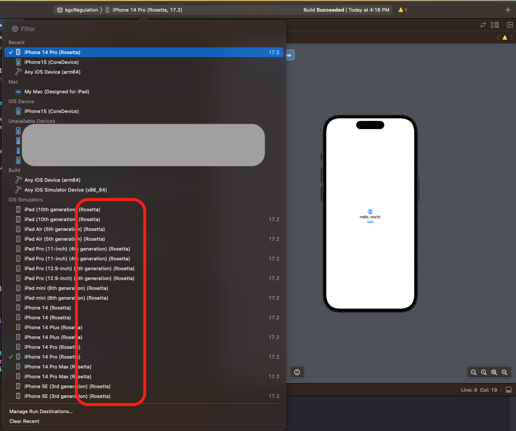Open the toolbar warning indicator showing 1
The height and width of the screenshot is (431, 516).
(403, 10)
